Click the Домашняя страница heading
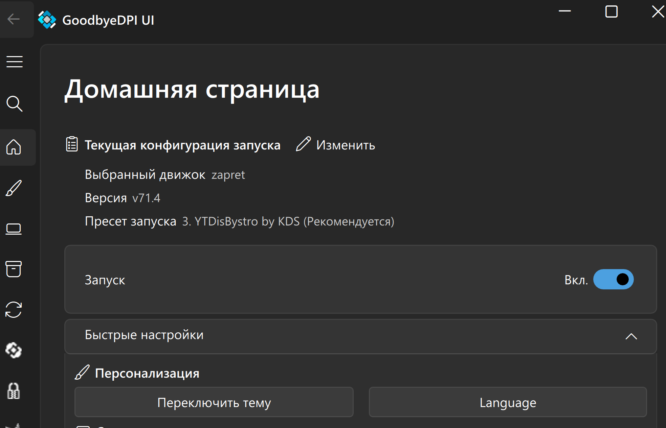This screenshot has width=666, height=428. [192, 90]
